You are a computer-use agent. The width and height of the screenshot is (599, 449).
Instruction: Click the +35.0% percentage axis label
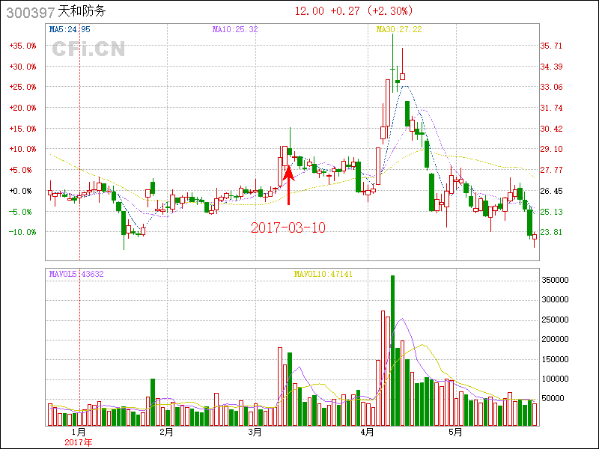[22, 46]
